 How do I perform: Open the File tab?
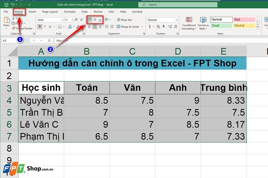(x=6, y=12)
